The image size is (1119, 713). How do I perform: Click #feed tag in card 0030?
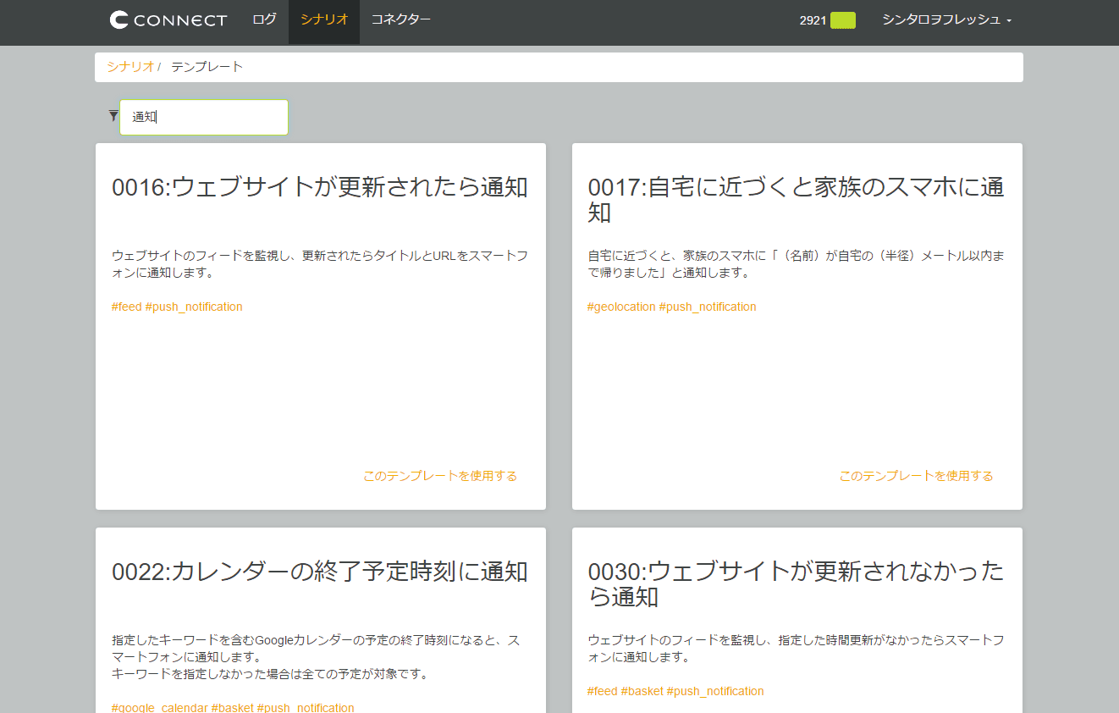point(603,691)
